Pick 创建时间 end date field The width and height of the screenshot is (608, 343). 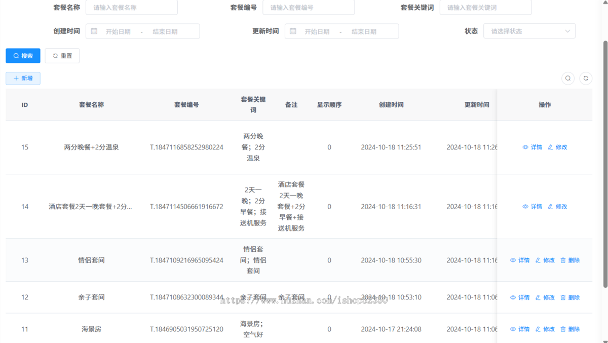coord(165,31)
